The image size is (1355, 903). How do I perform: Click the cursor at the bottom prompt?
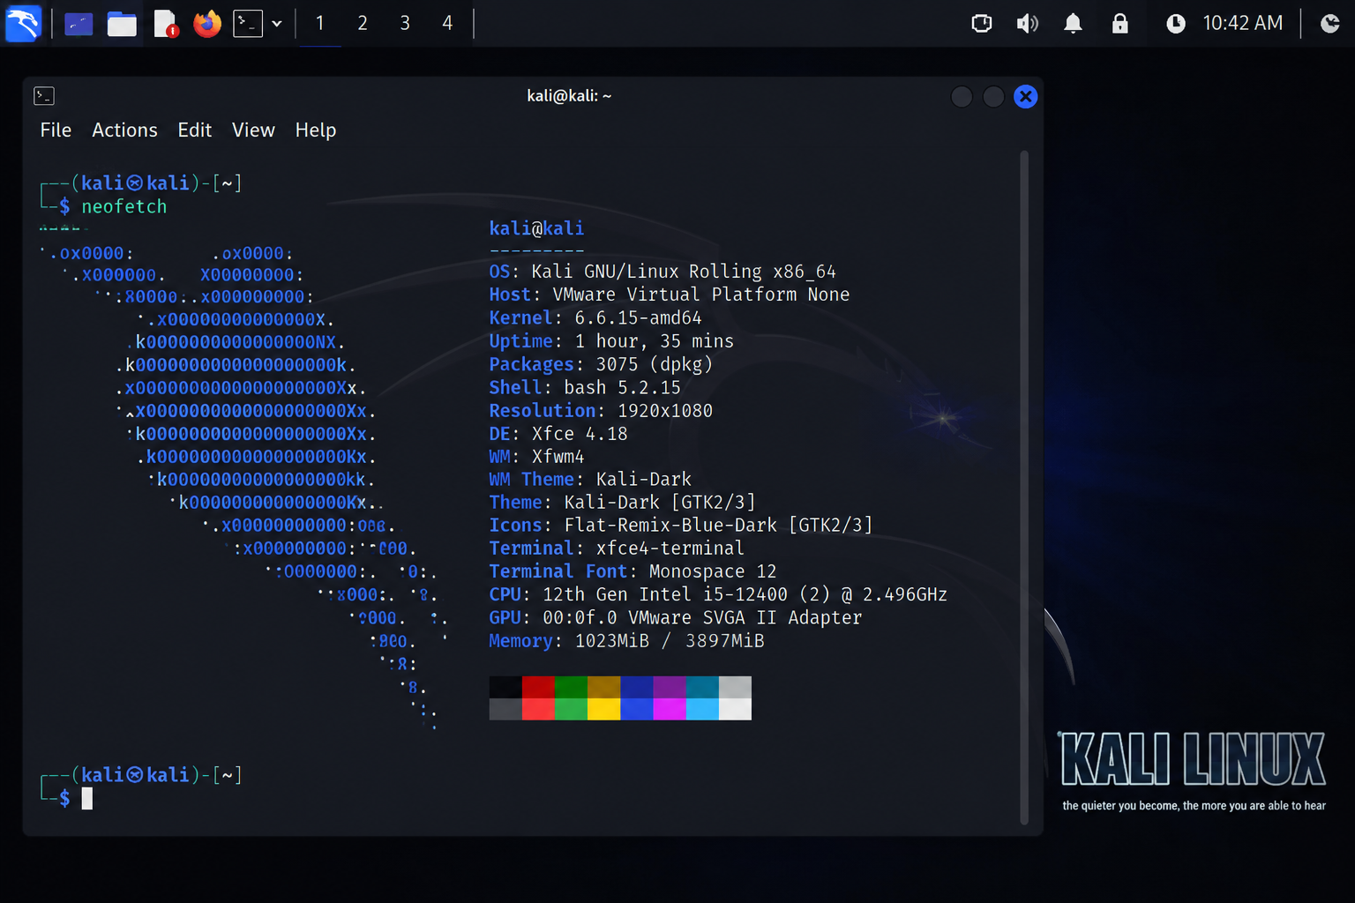click(86, 799)
